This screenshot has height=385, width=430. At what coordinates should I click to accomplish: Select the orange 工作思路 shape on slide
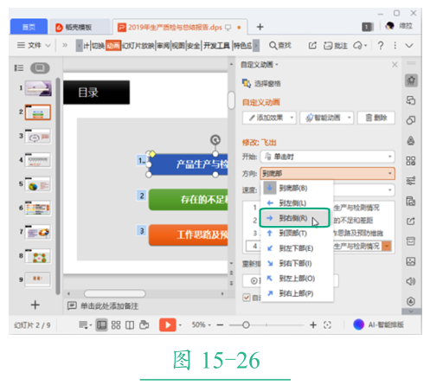click(x=189, y=234)
